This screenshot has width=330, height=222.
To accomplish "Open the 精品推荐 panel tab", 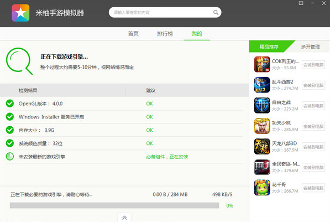I will coord(269,47).
